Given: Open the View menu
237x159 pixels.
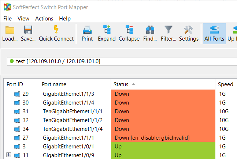Looking at the screenshot, I should tap(23, 19).
